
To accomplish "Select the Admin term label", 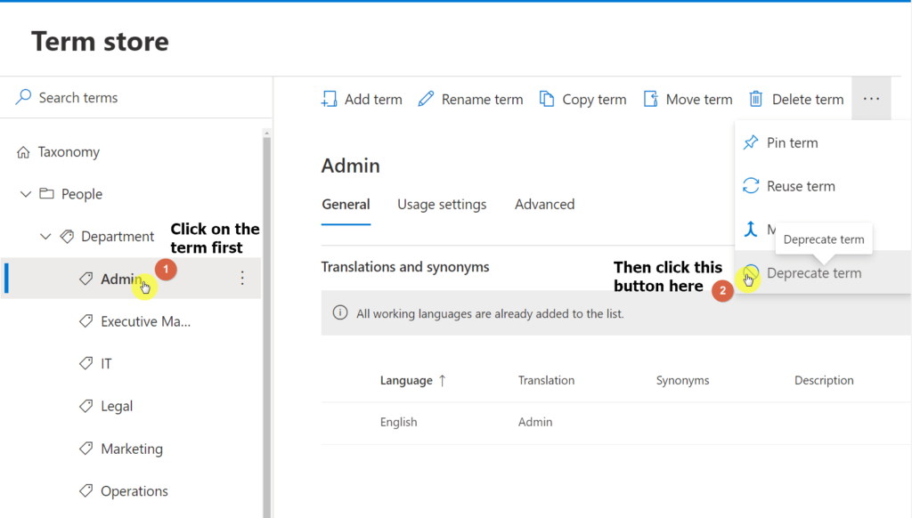I will pyautogui.click(x=120, y=279).
